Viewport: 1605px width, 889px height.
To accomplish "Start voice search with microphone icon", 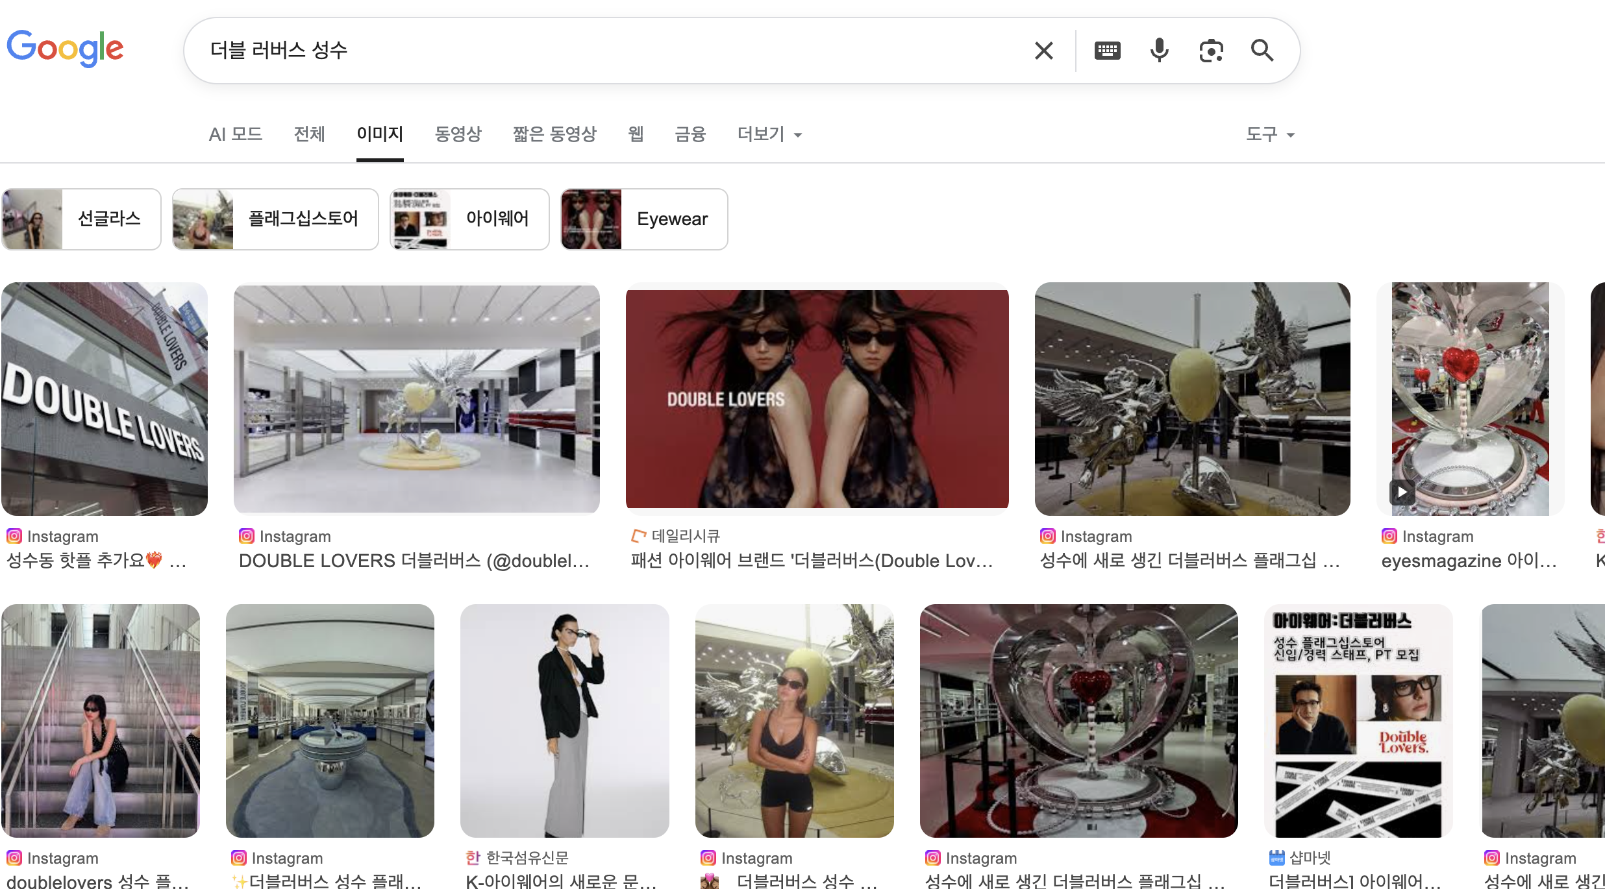I will click(1159, 51).
